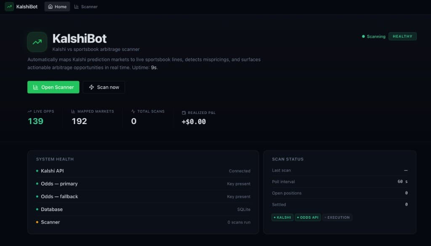Click the lightning icon on Scan now
This screenshot has height=246, width=431.
[x=91, y=87]
